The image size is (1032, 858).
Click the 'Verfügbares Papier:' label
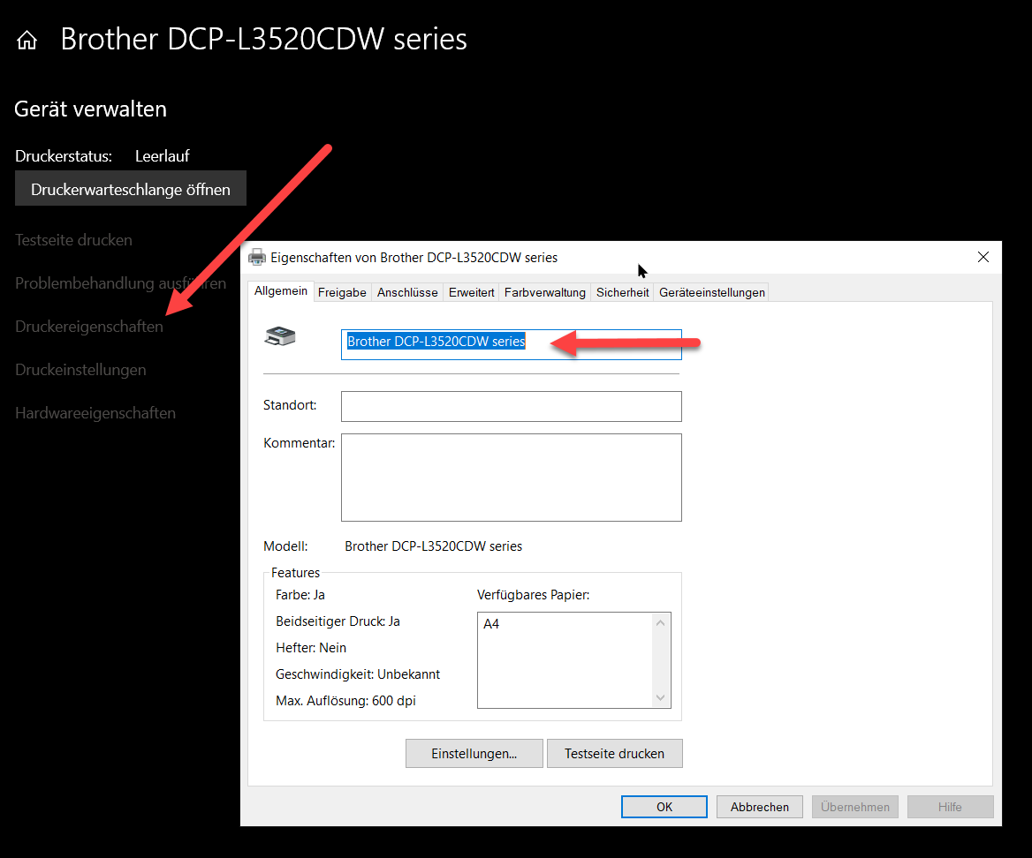(x=533, y=595)
